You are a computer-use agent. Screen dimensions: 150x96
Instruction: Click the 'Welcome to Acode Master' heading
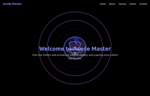click(75, 48)
